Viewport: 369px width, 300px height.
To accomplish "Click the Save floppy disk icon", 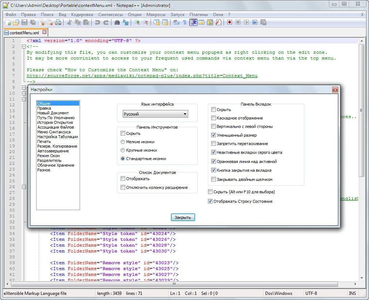I will pos(24,23).
